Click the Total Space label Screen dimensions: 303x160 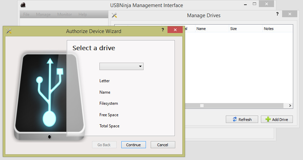pos(110,126)
